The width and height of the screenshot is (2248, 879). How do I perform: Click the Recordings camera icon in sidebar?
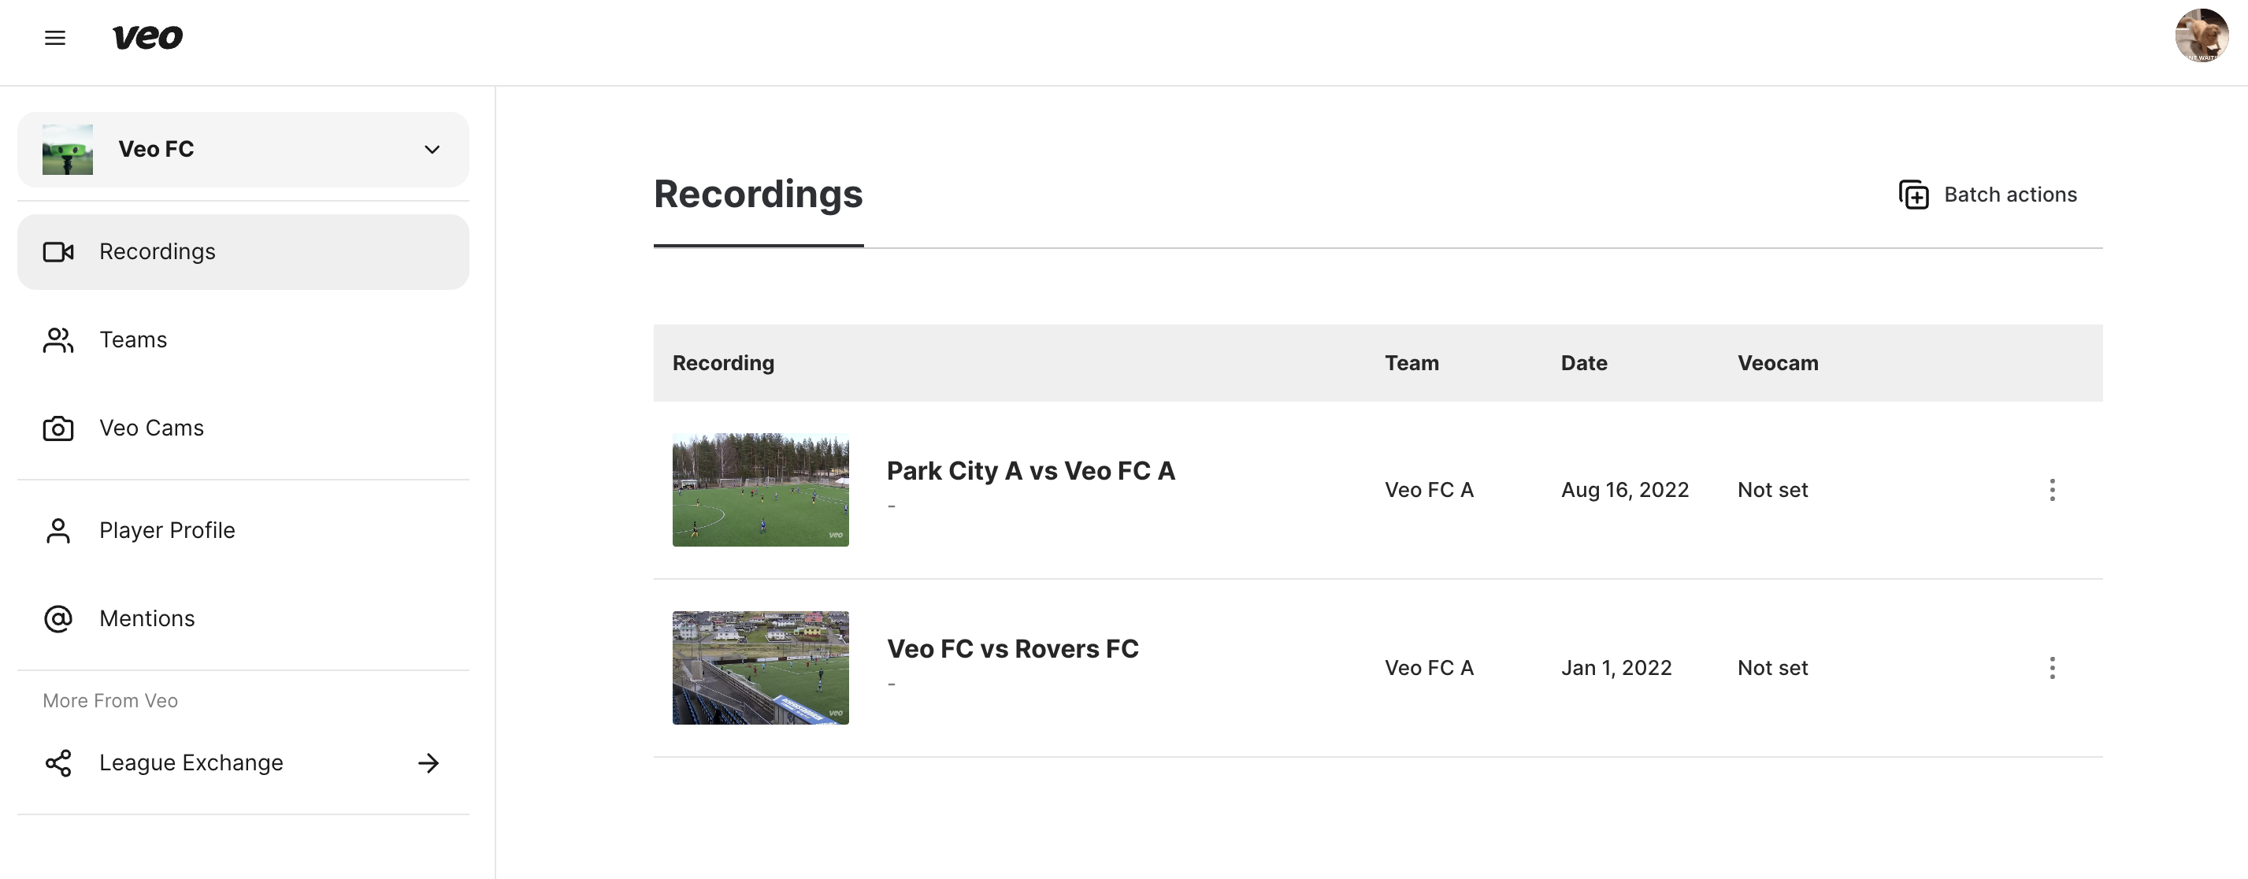pyautogui.click(x=58, y=252)
